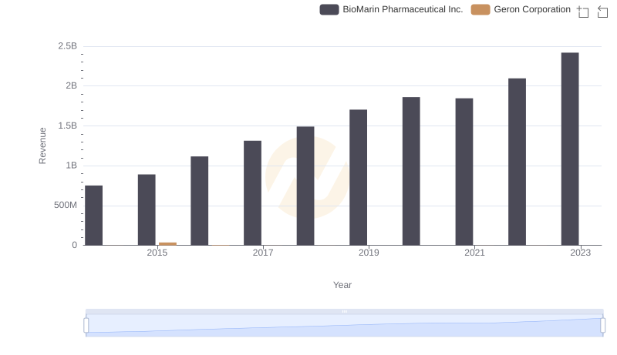Click the Revenue axis title
Image resolution: width=617 pixels, height=355 pixels.
click(x=42, y=146)
